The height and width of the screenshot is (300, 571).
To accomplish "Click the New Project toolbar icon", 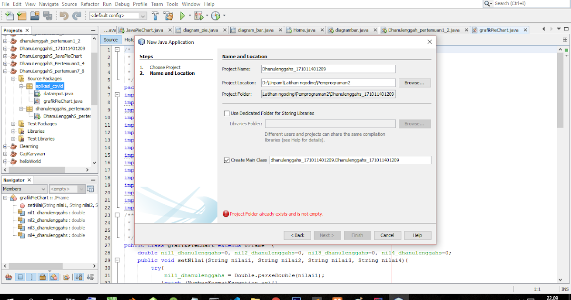I will coord(21,15).
